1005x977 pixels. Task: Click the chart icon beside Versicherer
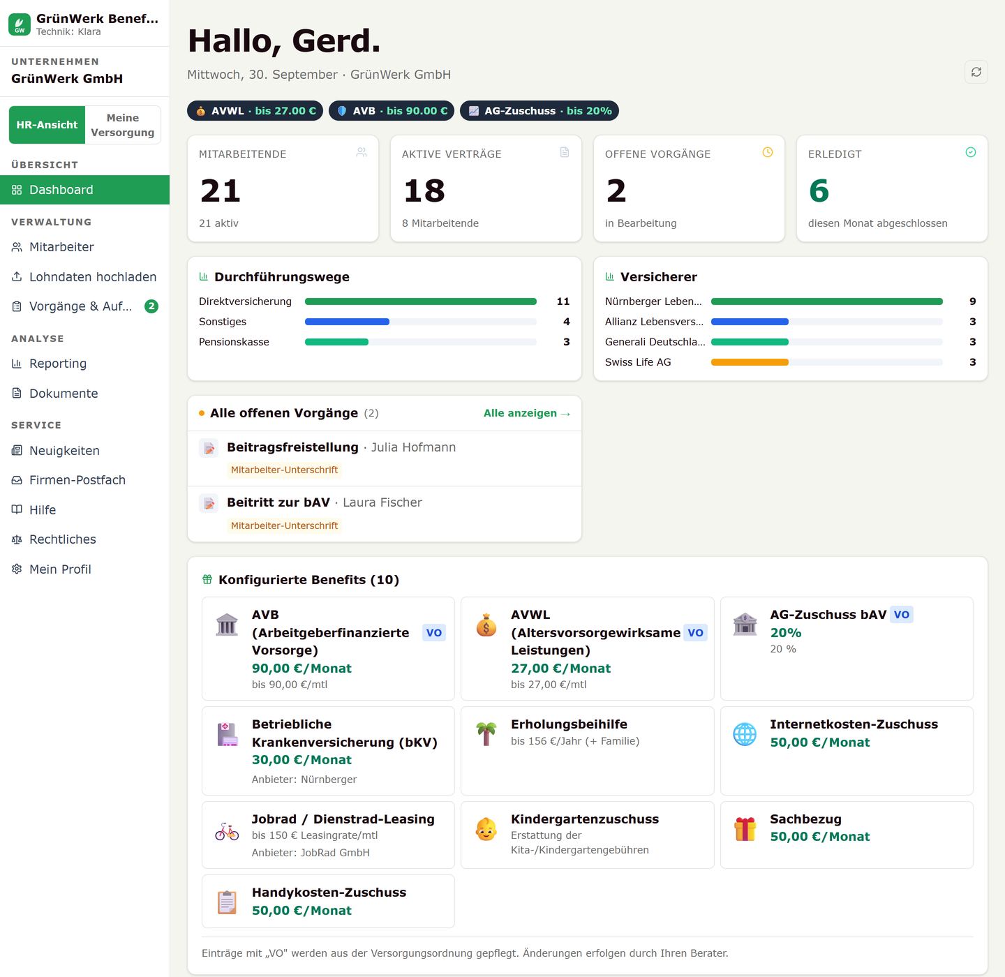click(610, 276)
